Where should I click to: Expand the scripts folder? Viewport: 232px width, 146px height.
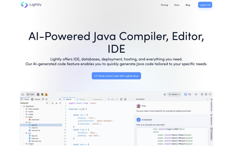tap(24, 114)
